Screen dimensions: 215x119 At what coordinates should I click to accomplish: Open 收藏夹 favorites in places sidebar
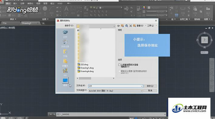[65, 63]
